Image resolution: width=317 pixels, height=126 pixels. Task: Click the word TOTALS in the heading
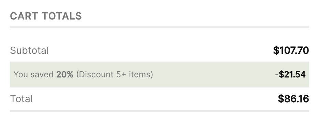pyautogui.click(x=62, y=16)
